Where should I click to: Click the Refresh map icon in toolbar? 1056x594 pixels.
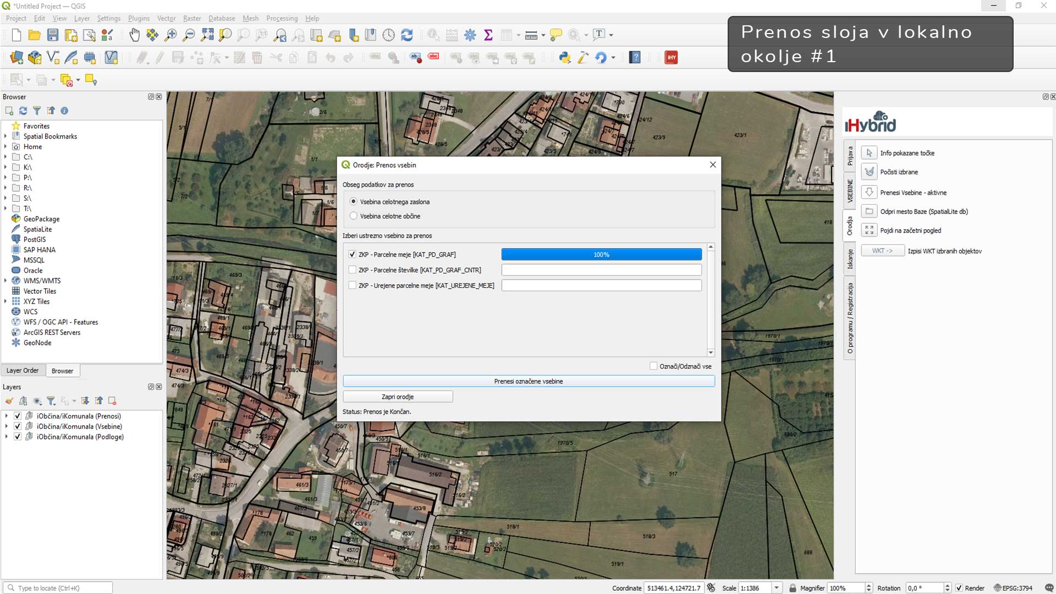[x=407, y=35]
